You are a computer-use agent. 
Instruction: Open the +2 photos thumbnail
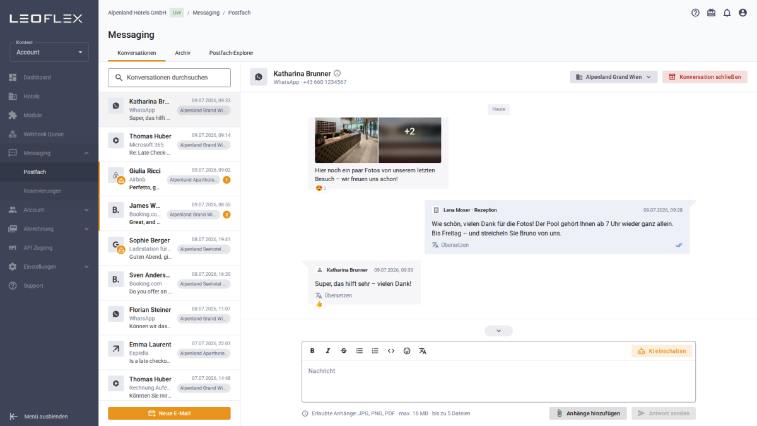click(409, 140)
